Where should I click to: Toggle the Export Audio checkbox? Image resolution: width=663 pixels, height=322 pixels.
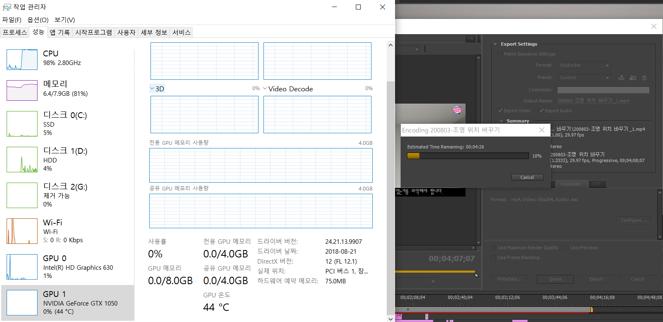(541, 111)
